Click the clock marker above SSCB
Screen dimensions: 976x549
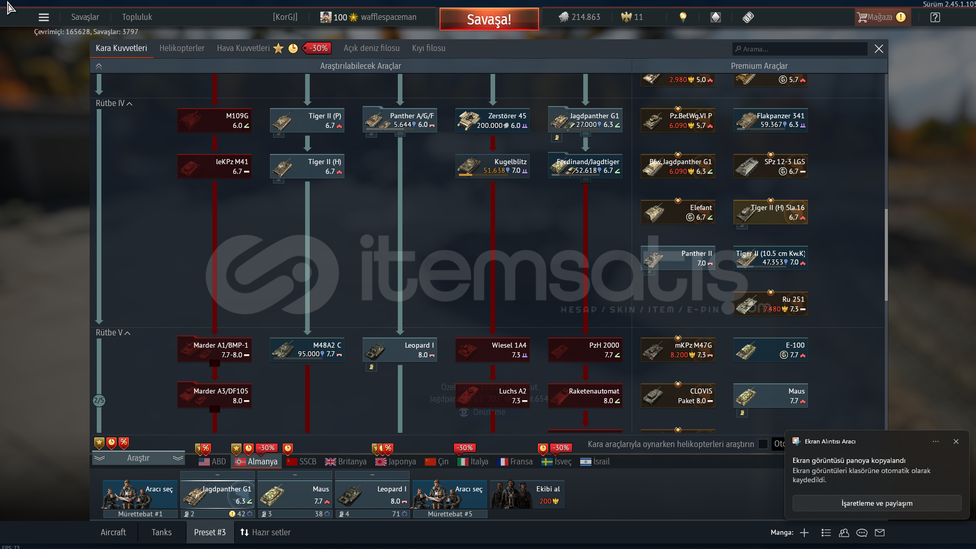(x=288, y=448)
